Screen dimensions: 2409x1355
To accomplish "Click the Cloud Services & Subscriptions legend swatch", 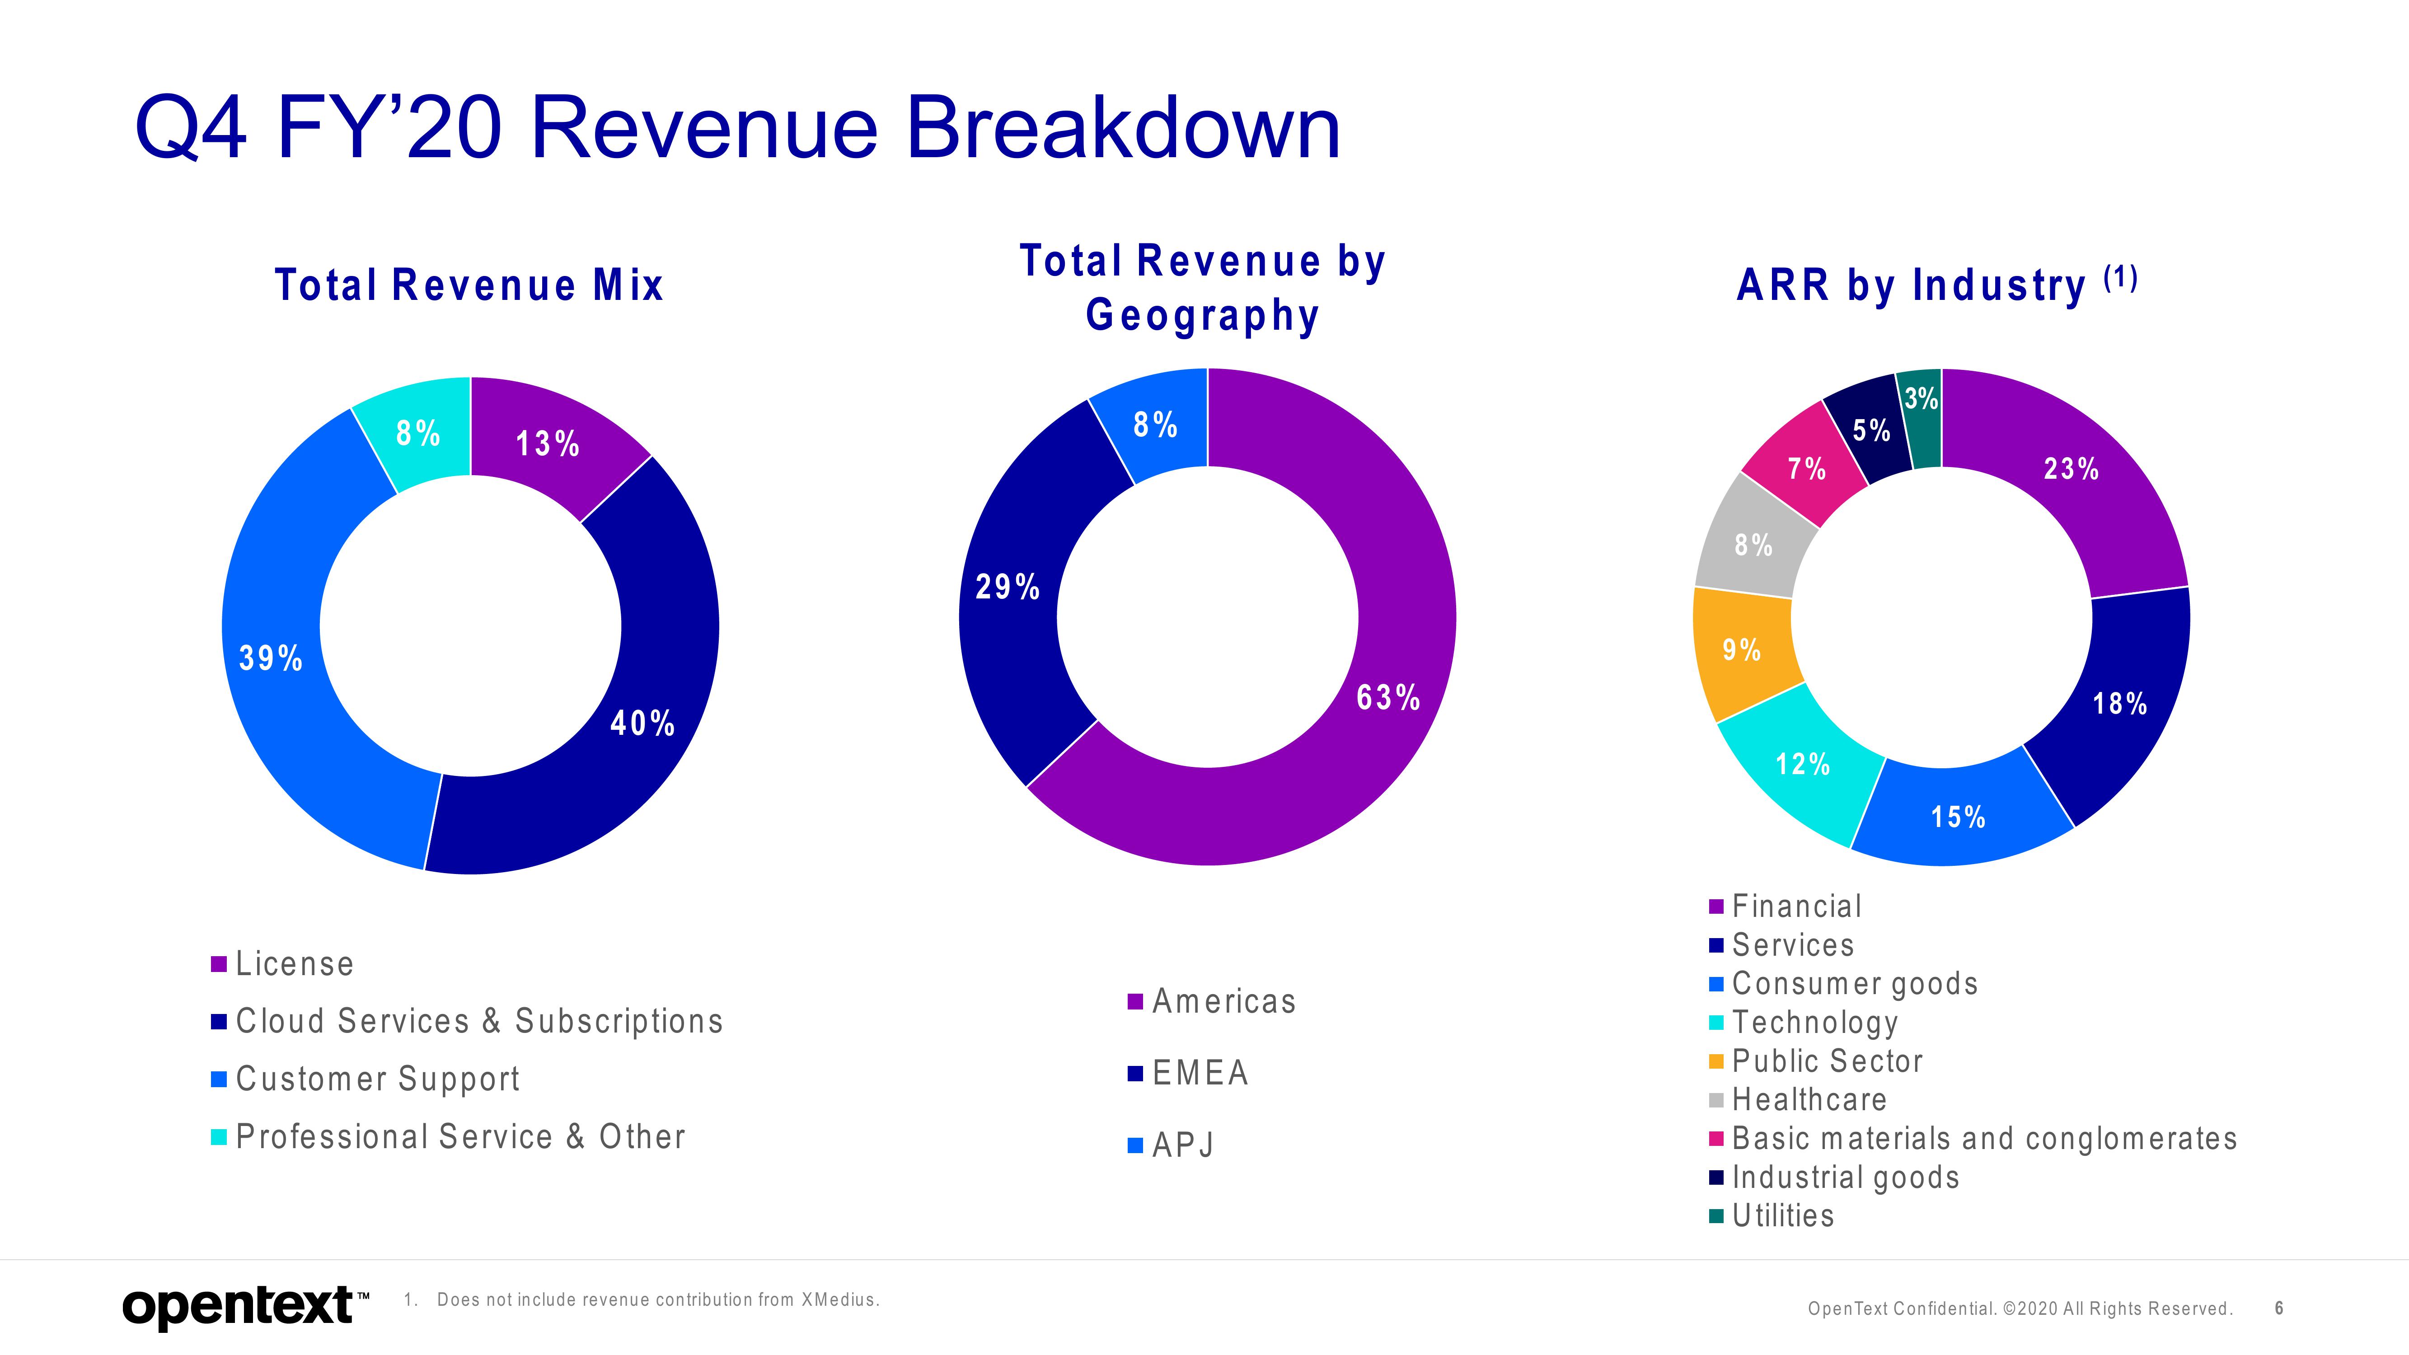I will coord(219,1022).
